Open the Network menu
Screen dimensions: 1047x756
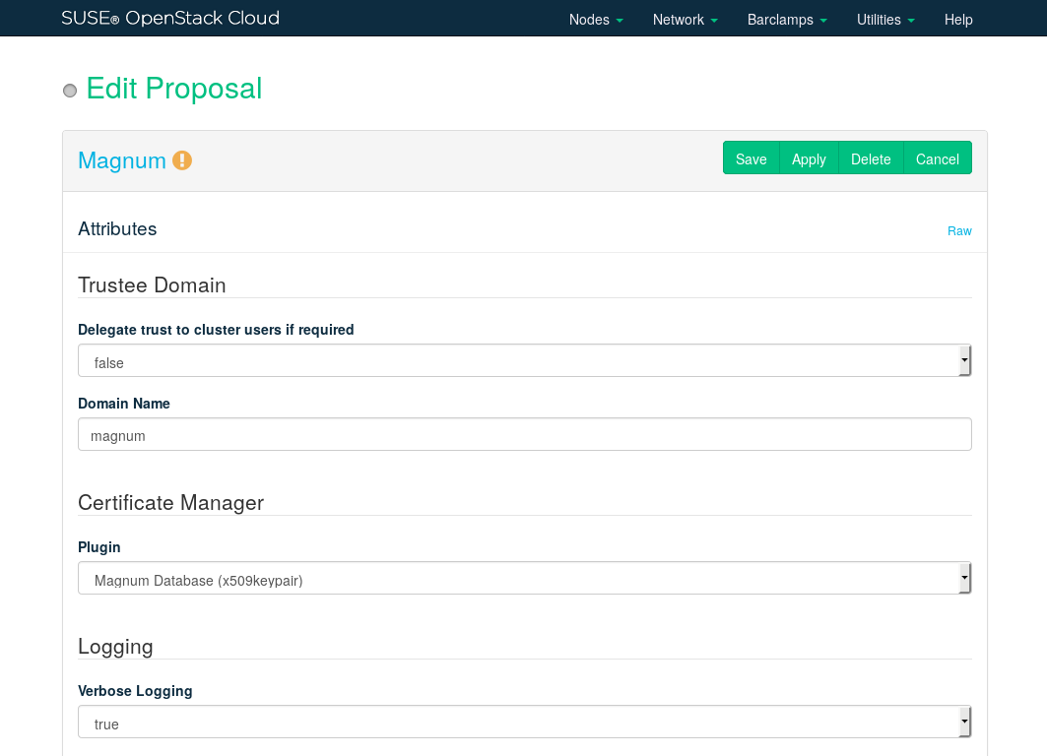pyautogui.click(x=685, y=20)
